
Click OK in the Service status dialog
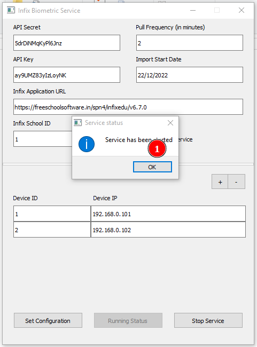(x=152, y=167)
